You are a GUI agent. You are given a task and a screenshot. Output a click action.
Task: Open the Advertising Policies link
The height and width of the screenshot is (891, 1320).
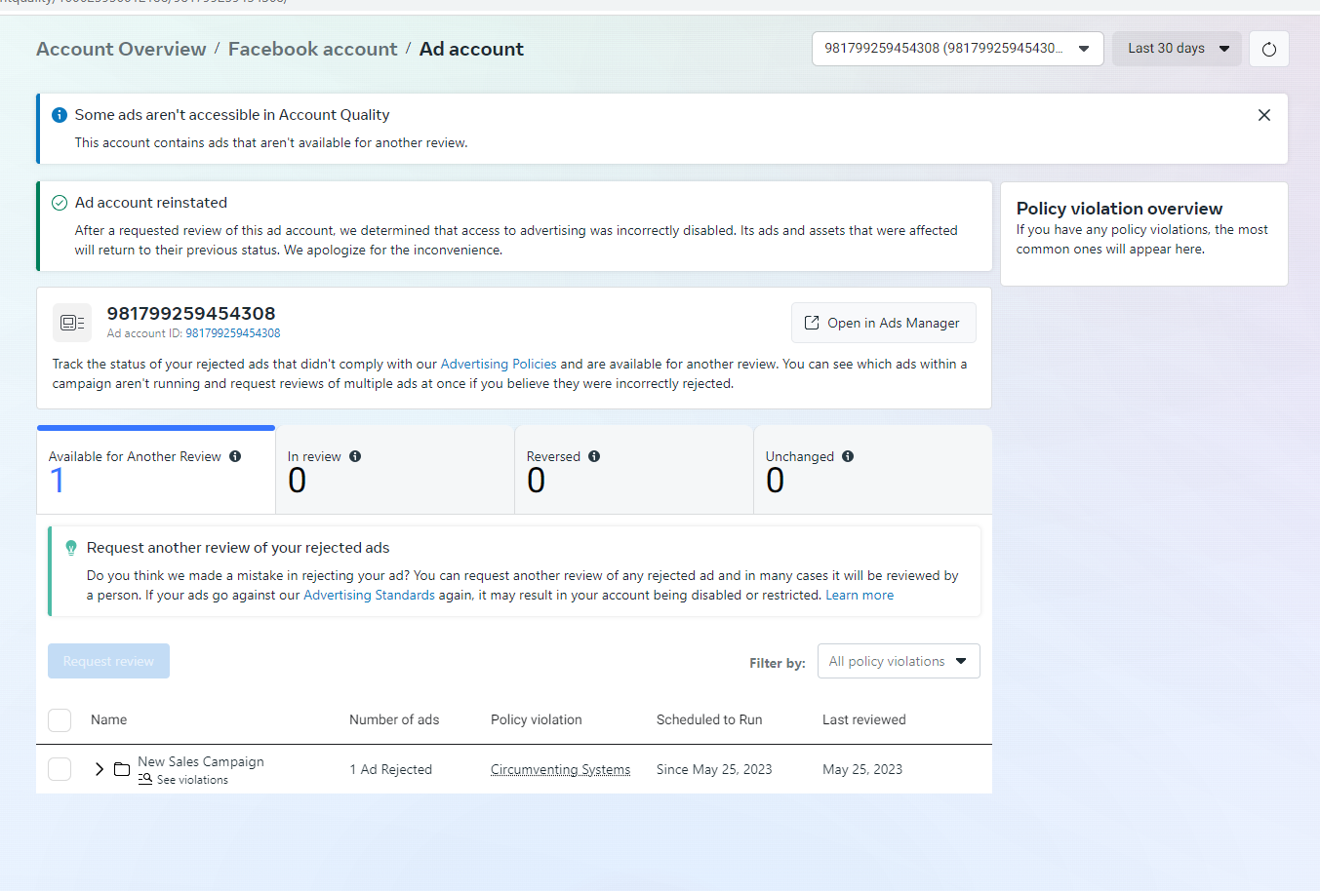point(499,364)
